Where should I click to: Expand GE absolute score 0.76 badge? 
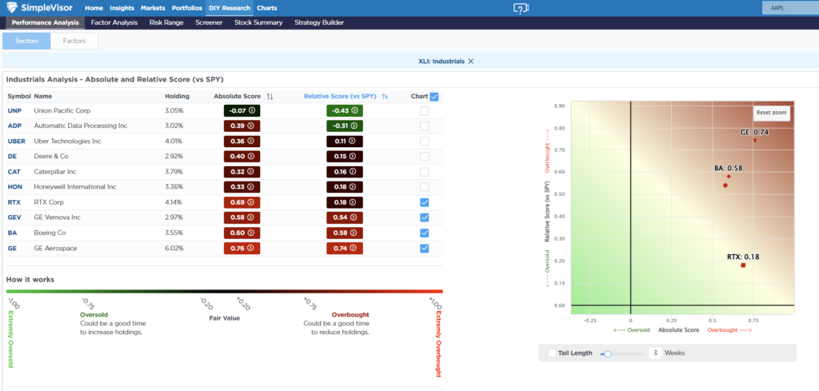242,248
